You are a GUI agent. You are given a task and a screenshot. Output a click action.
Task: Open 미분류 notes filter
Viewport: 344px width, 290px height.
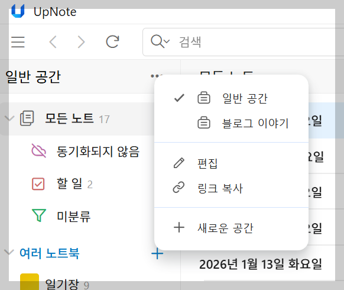[74, 217]
